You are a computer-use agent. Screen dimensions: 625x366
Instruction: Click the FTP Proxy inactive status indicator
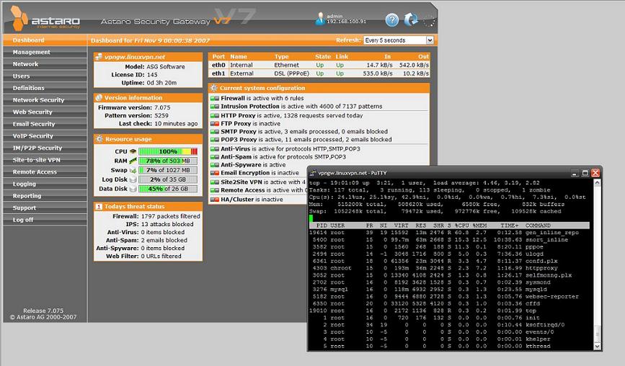(x=214, y=123)
